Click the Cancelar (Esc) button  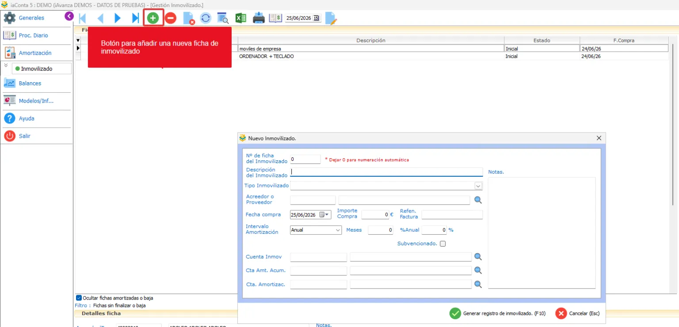tap(577, 313)
